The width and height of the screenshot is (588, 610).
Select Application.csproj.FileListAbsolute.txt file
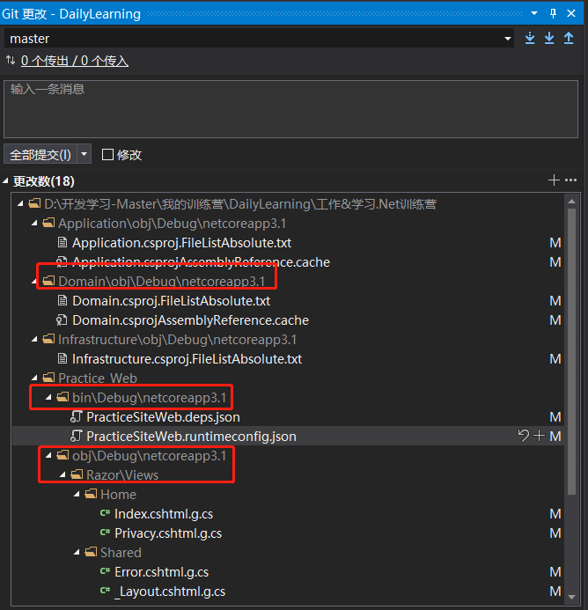coord(181,243)
